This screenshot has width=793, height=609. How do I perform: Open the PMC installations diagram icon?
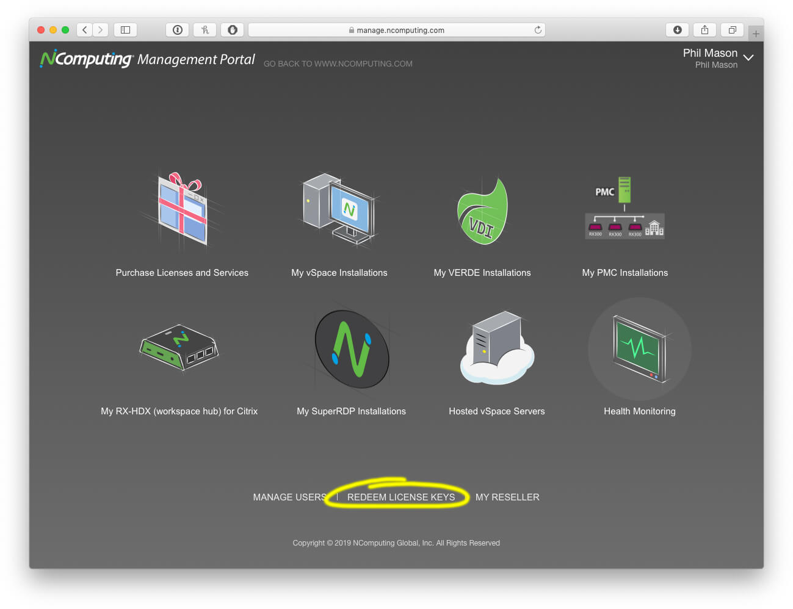tap(625, 207)
